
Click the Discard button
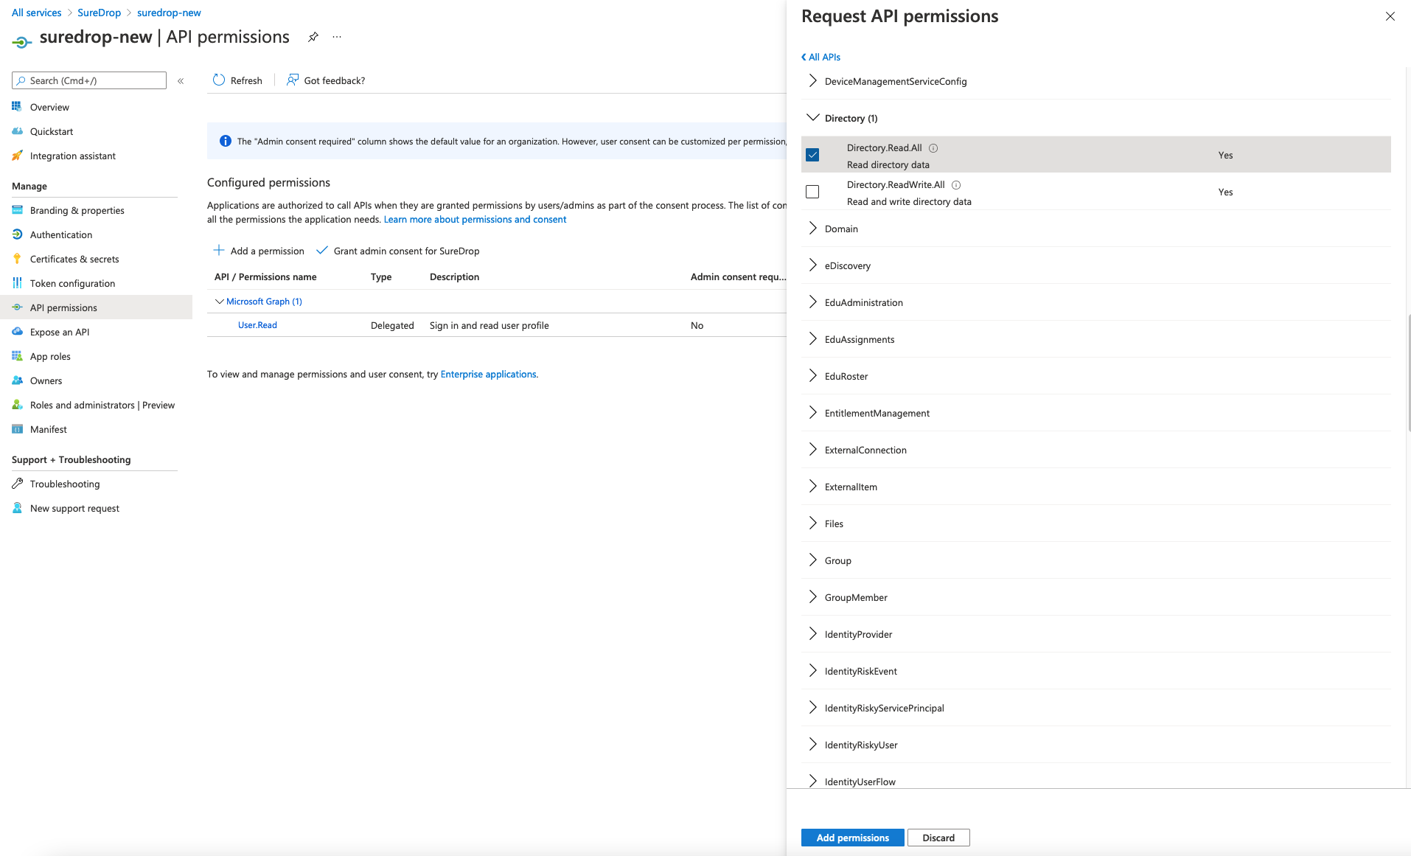(x=938, y=838)
